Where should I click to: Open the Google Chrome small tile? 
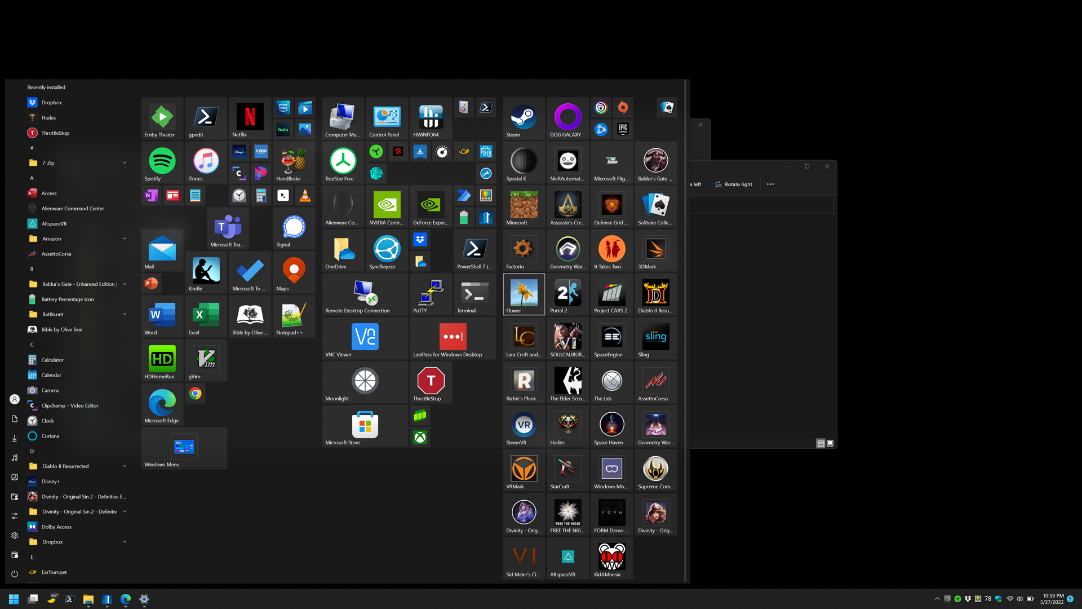[x=196, y=394]
